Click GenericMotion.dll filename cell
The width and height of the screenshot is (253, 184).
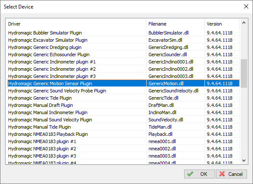(175, 83)
